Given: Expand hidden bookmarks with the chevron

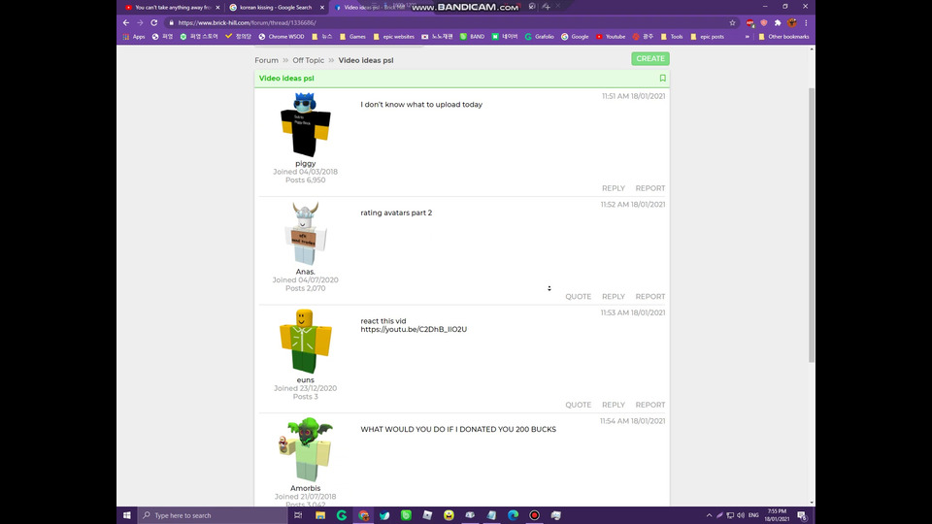Looking at the screenshot, I should pos(748,37).
